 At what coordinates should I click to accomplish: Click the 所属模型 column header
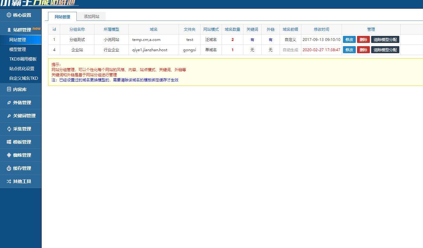(x=111, y=29)
